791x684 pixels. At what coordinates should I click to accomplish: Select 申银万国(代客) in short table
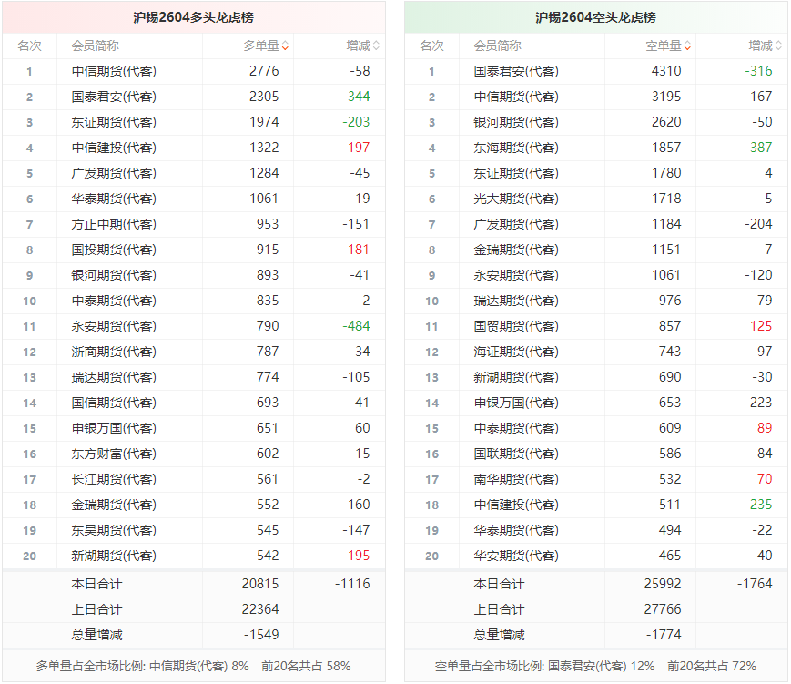516,403
